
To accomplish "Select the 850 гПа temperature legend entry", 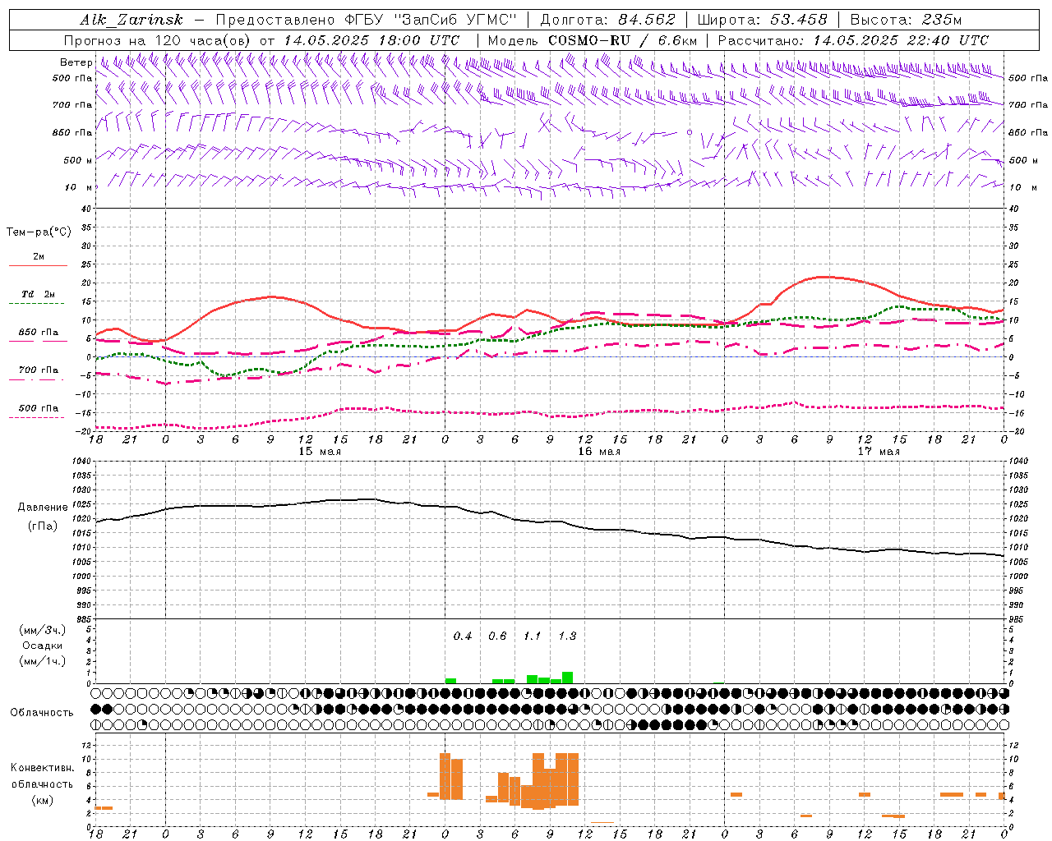I will pos(38,333).
